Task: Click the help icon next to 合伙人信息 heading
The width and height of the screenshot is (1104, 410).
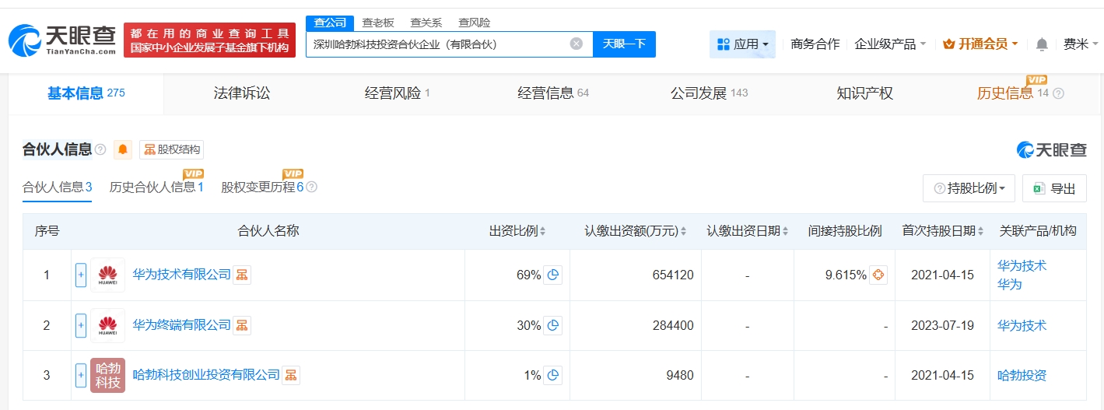Action: click(100, 149)
